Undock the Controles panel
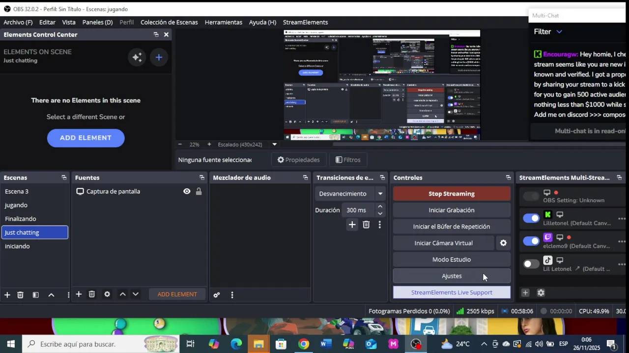 click(508, 177)
